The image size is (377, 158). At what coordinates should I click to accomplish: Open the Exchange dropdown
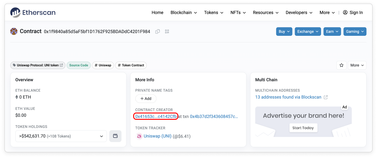[x=308, y=32]
